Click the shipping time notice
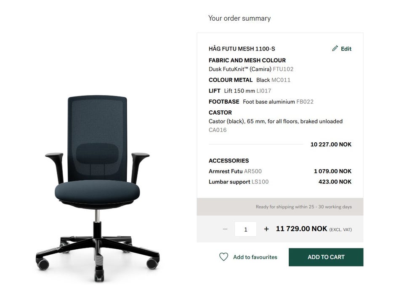 pos(303,207)
